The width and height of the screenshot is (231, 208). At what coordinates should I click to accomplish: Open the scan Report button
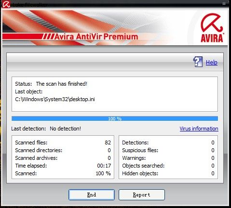[142, 195]
